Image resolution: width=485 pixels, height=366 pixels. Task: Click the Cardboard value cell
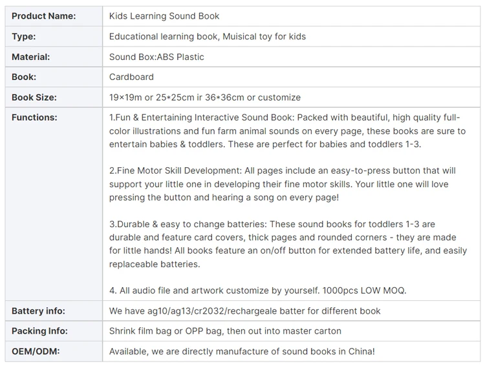tap(131, 77)
